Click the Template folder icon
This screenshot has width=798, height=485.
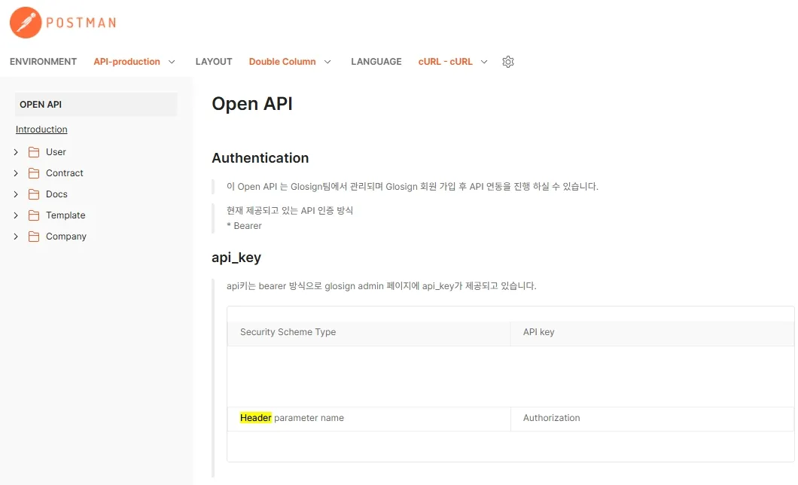34,215
